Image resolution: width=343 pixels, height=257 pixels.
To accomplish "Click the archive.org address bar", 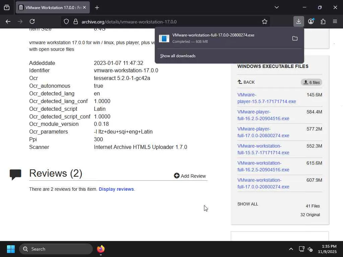I will (x=166, y=22).
